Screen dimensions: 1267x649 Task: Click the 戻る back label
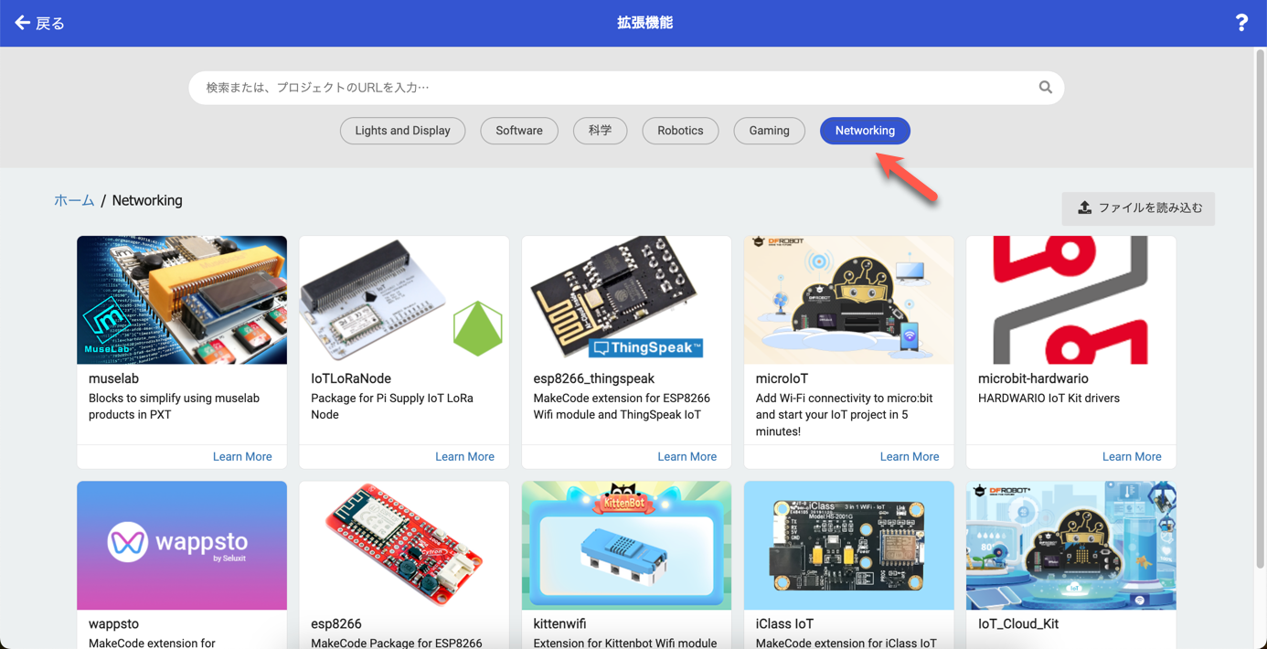coord(50,23)
